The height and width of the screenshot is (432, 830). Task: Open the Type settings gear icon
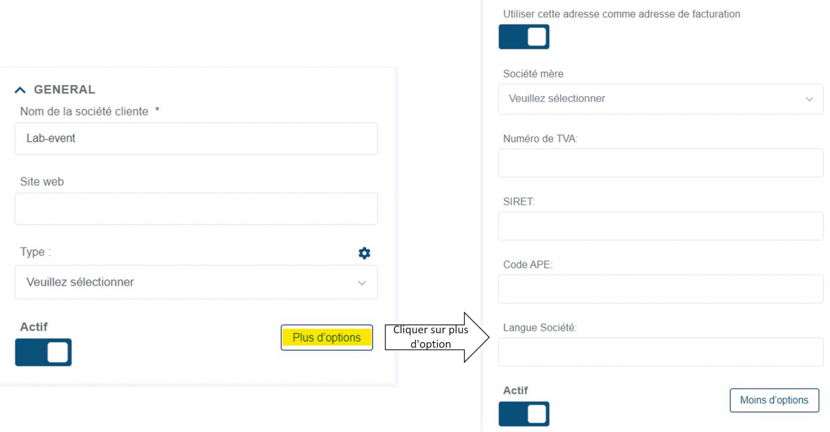[x=364, y=253]
